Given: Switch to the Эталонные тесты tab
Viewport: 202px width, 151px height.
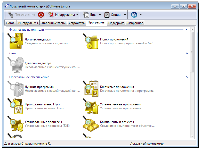Looking at the screenshot, I should [x=53, y=23].
